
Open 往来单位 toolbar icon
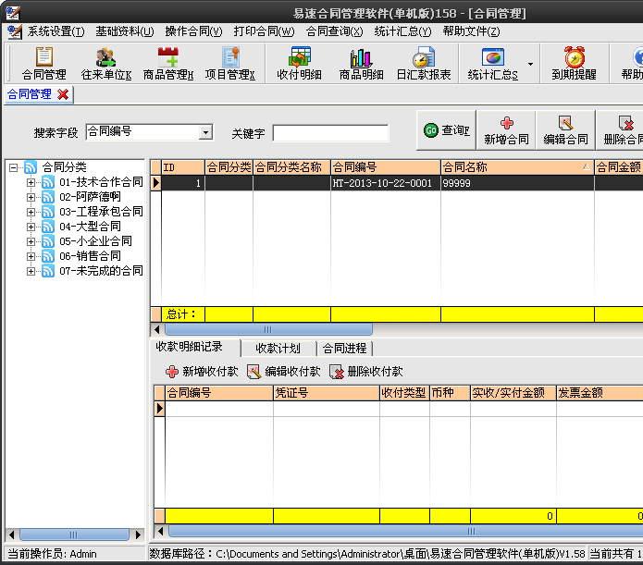tap(105, 56)
